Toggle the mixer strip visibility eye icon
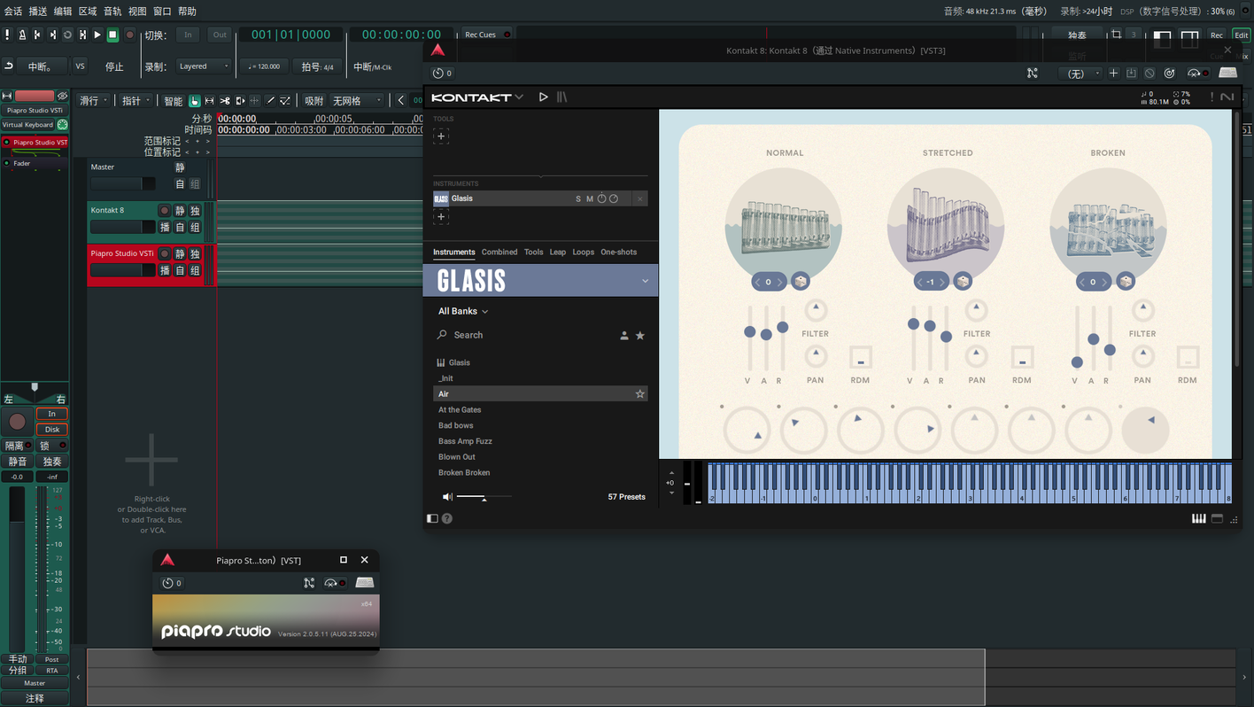The width and height of the screenshot is (1254, 707). click(x=62, y=96)
